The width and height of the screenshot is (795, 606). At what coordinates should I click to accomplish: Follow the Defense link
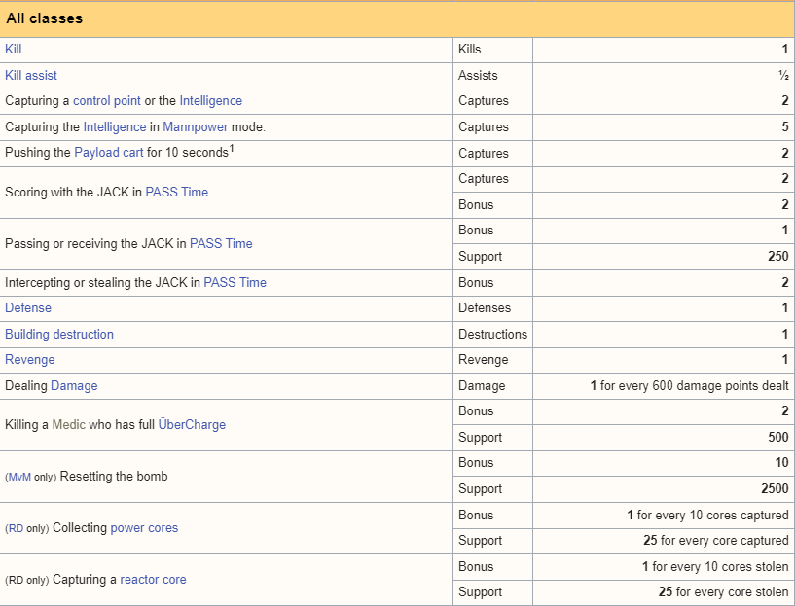click(28, 308)
